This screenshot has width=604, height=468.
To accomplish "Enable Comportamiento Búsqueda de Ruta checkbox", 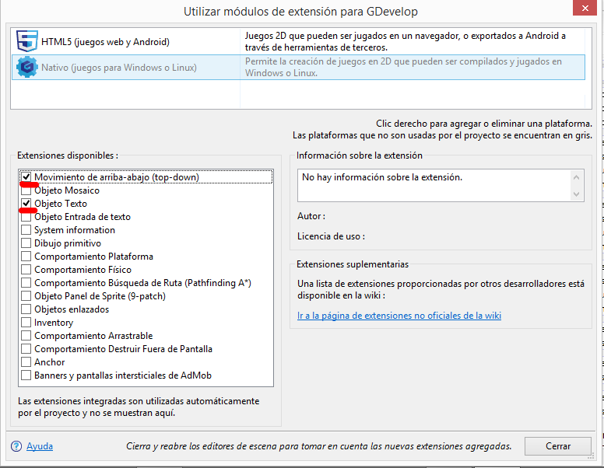I will pyautogui.click(x=26, y=282).
